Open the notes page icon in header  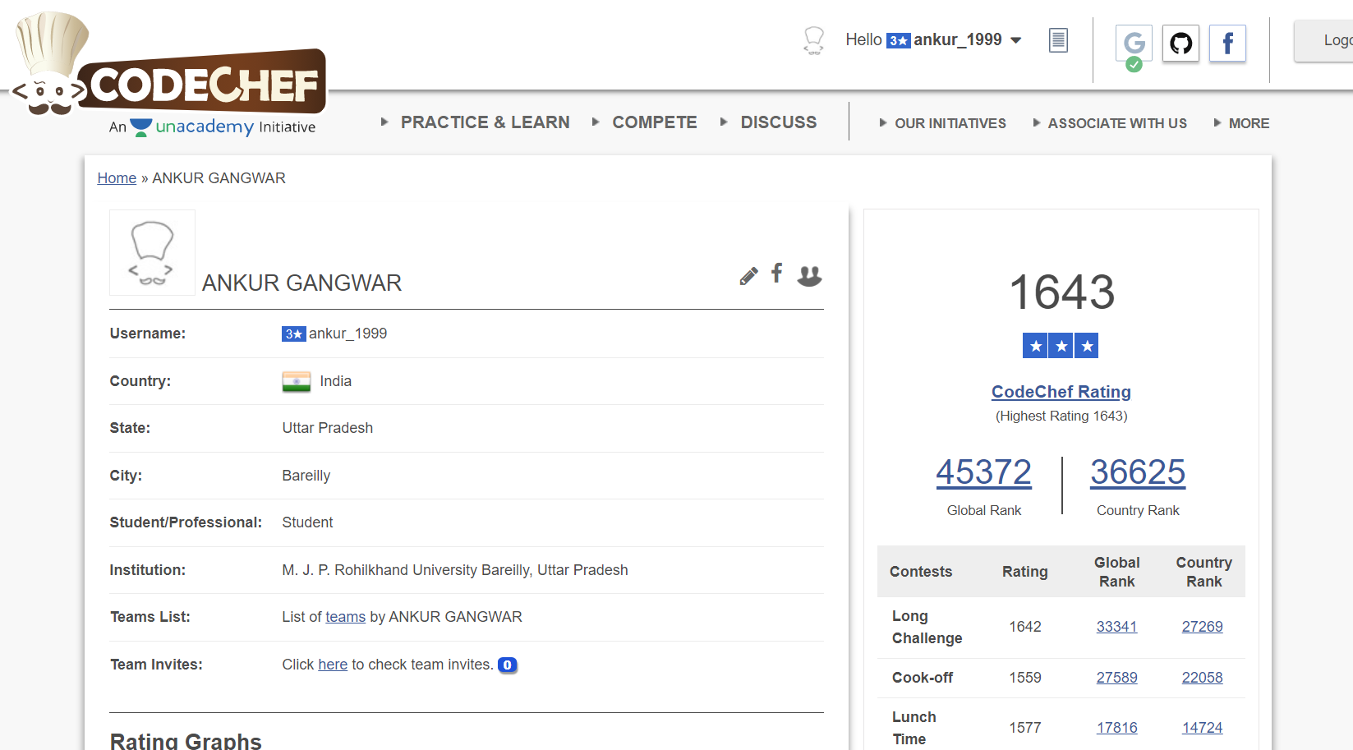coord(1058,40)
